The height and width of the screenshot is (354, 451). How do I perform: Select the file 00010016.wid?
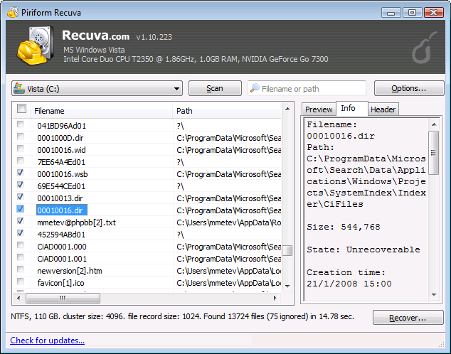(x=61, y=150)
